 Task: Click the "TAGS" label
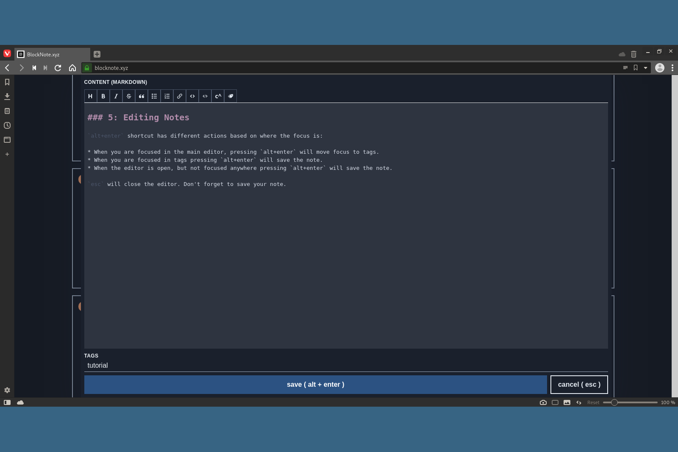click(x=91, y=356)
